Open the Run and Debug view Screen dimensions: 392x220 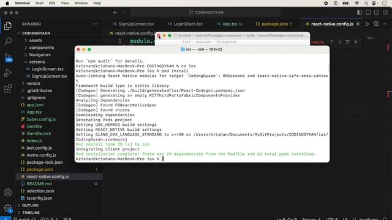tap(8, 73)
